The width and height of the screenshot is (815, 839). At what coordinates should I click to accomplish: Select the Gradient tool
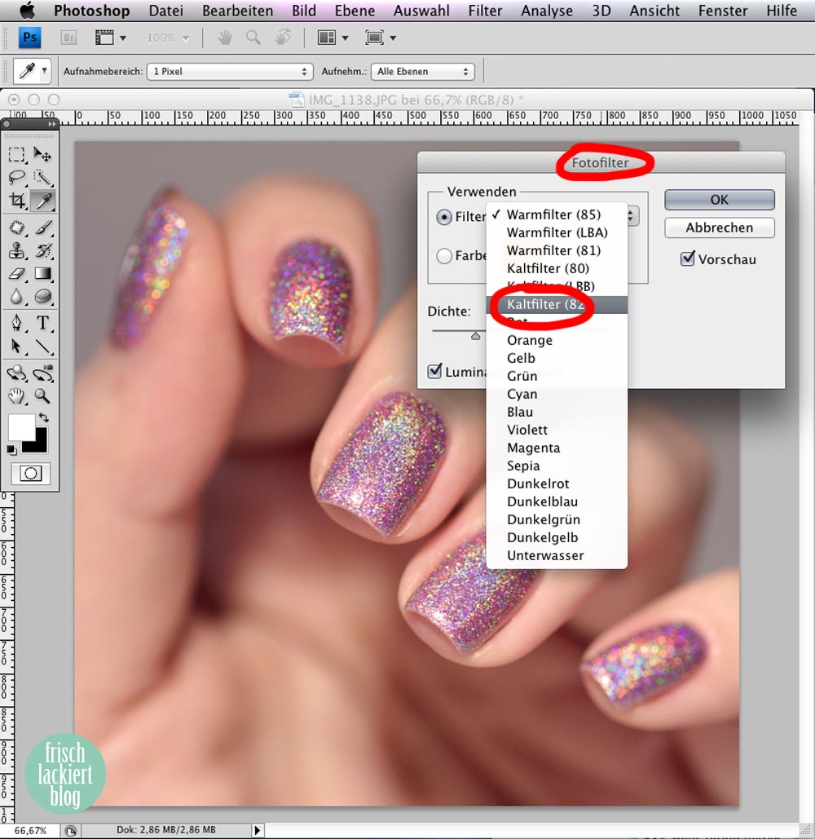coord(42,273)
